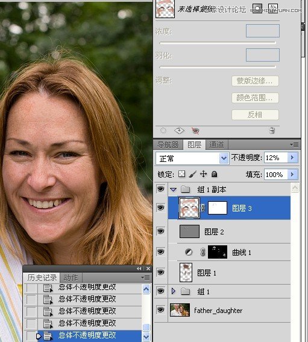Screen dimensions: 308x342
Task: Collapse the 组 1 副本 group triangle
Action: tap(174, 190)
